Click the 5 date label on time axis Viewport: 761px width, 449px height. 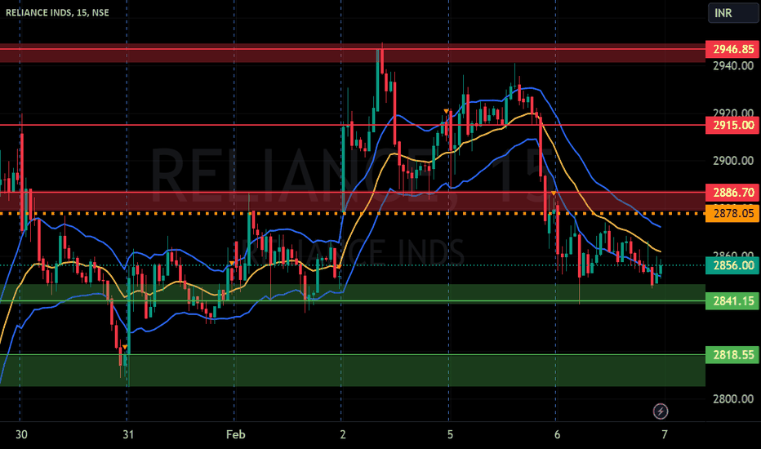450,434
